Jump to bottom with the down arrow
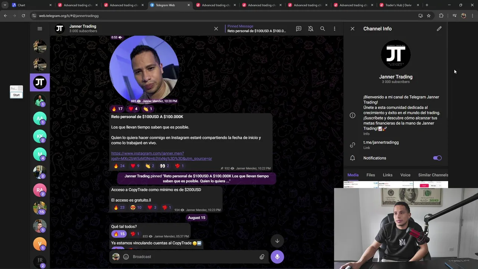The height and width of the screenshot is (269, 478). [x=277, y=241]
